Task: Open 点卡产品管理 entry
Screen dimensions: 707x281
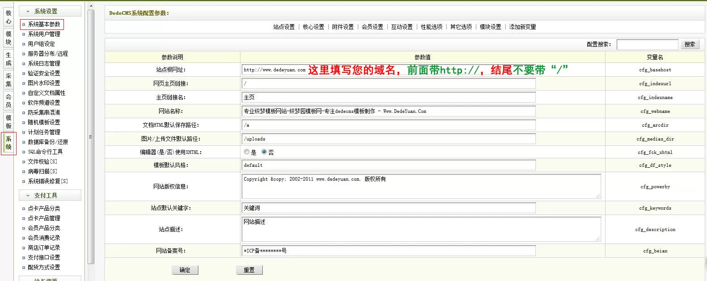Action: tap(44, 218)
